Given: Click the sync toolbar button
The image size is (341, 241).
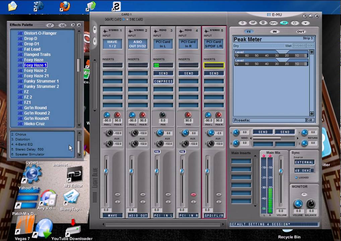Looking at the screenshot, I should (273, 23).
